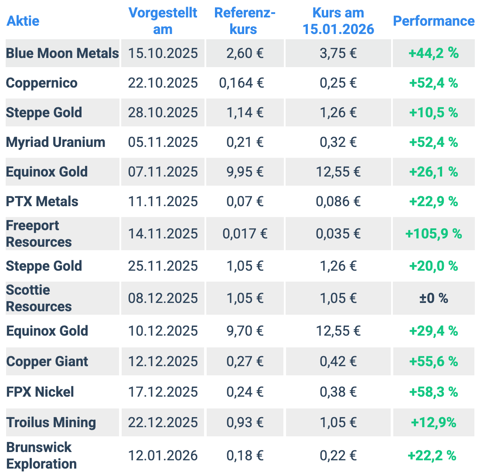Open the Copper Giant stock entry
The width and height of the screenshot is (477, 476).
click(x=47, y=361)
